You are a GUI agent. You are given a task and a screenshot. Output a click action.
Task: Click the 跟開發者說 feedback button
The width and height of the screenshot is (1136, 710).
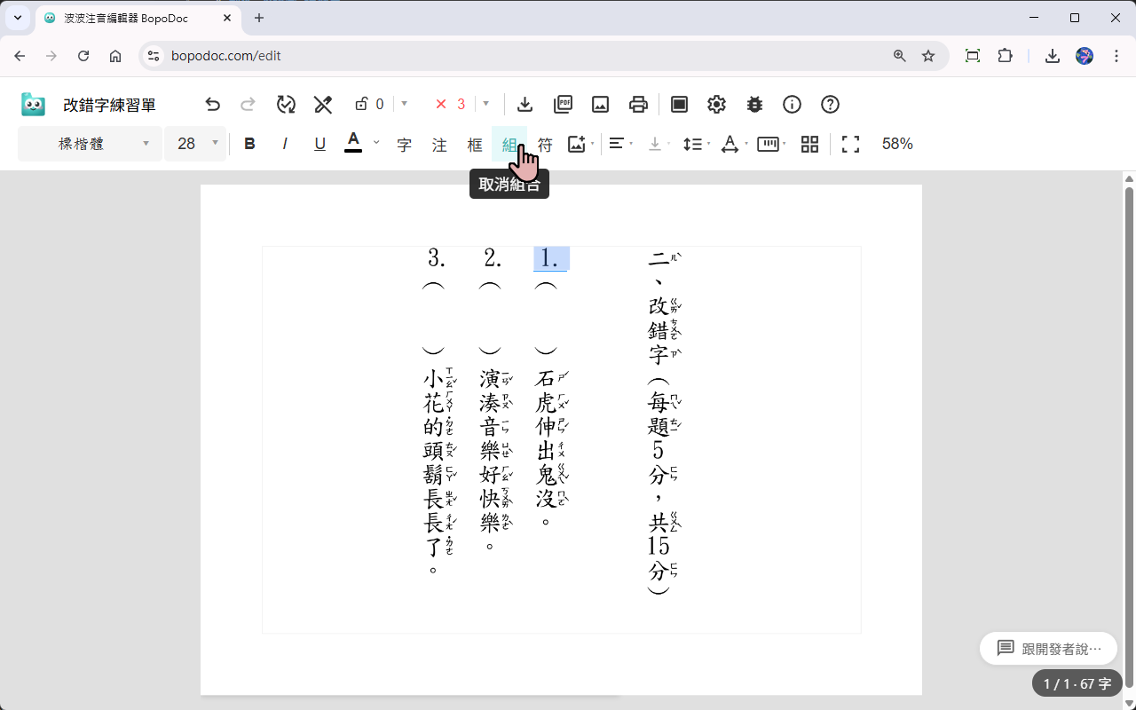coord(1048,648)
